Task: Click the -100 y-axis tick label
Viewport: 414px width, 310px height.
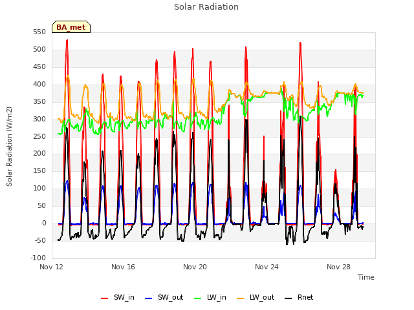Action: point(38,258)
